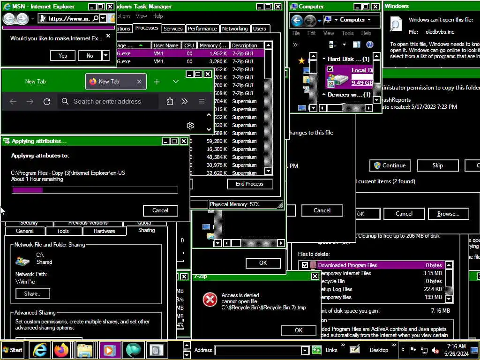Go back in the MSN Internet Explorer window
This screenshot has width=480, height=360.
[9, 19]
